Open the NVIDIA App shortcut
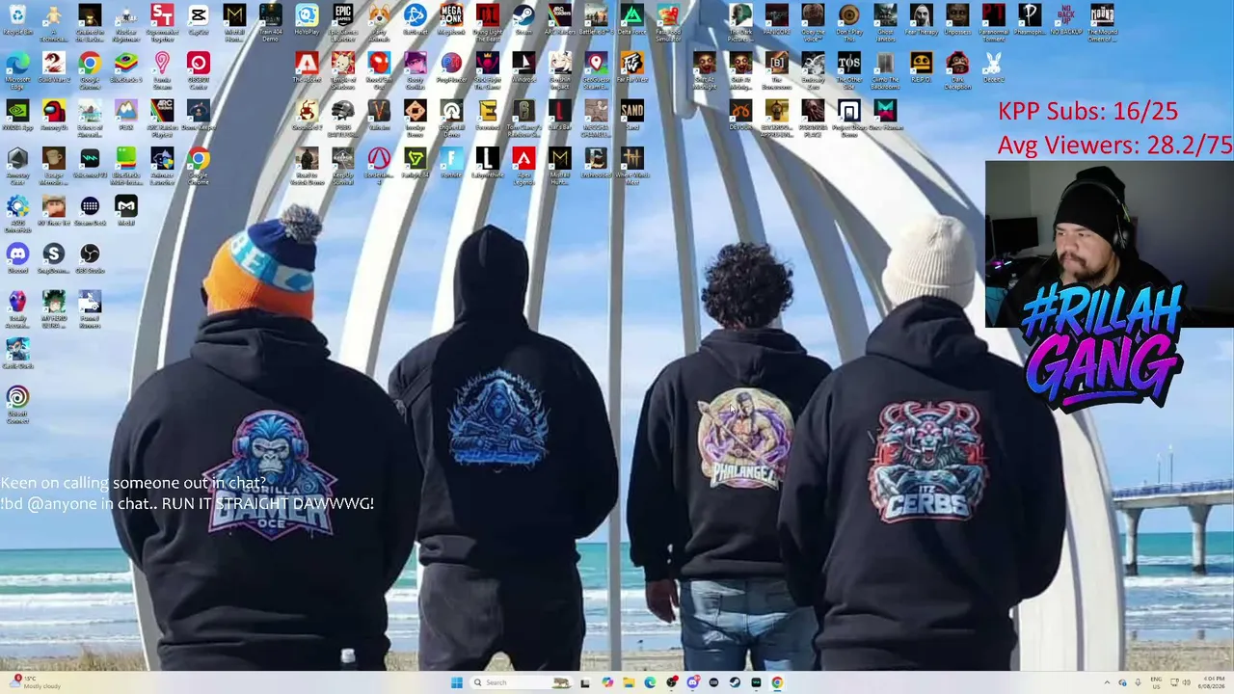The width and height of the screenshot is (1234, 694). [x=17, y=115]
